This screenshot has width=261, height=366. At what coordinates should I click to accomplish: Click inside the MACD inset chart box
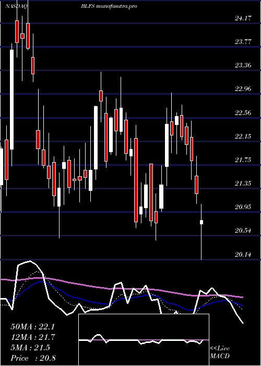click(x=144, y=340)
